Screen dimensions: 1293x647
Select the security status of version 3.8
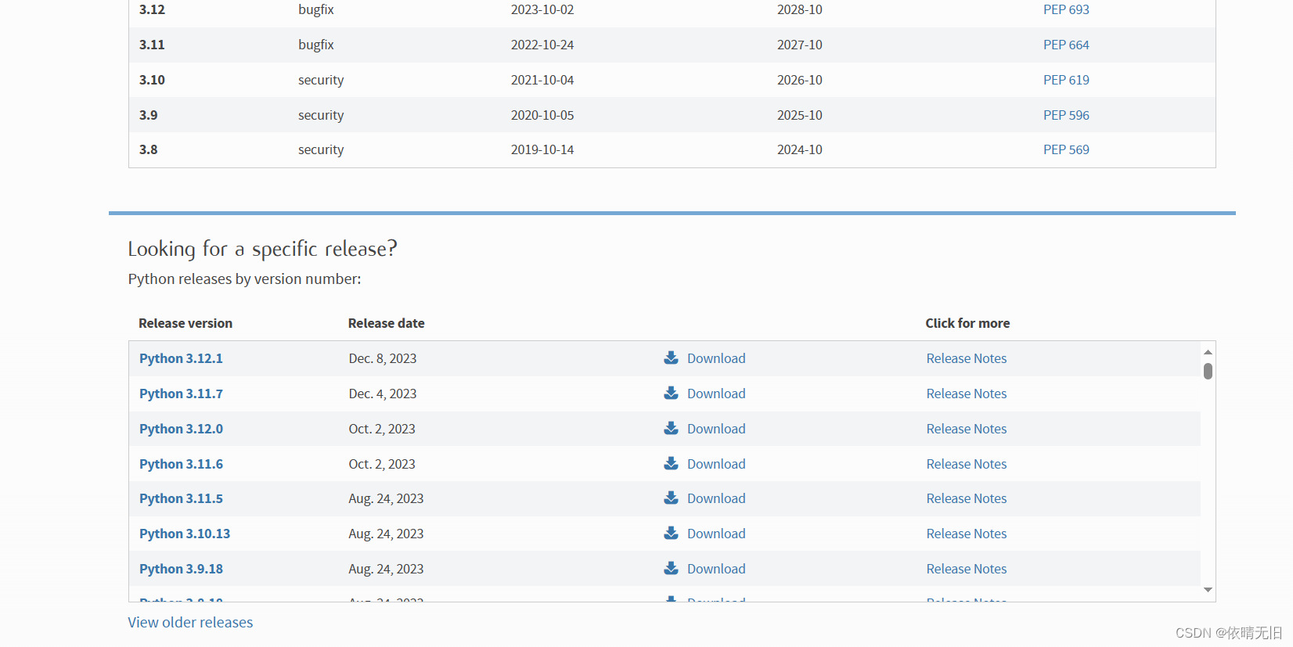click(x=321, y=149)
